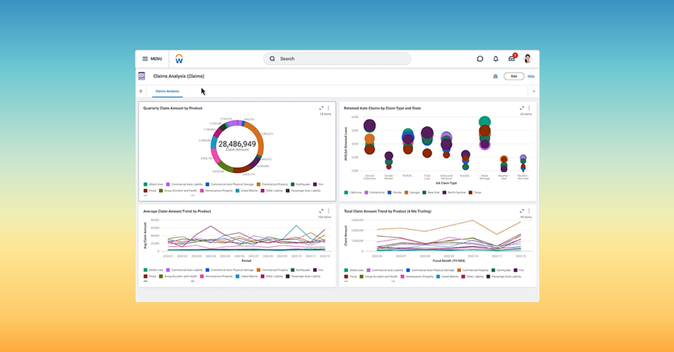The image size is (674, 352).
Task: Toggle Flood legend in Quarterly chart
Action: pos(151,191)
